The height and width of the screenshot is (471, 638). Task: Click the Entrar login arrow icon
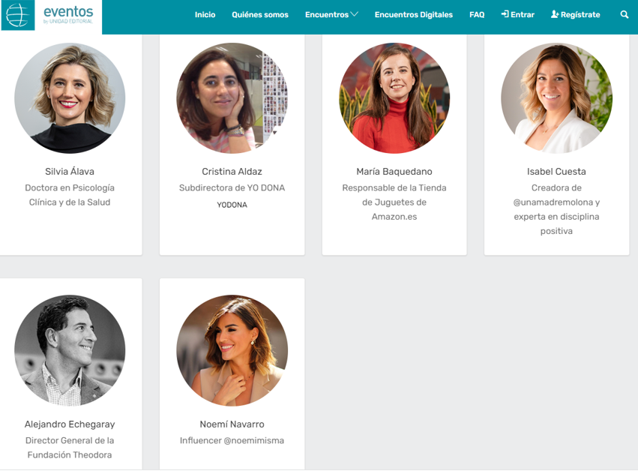click(505, 14)
